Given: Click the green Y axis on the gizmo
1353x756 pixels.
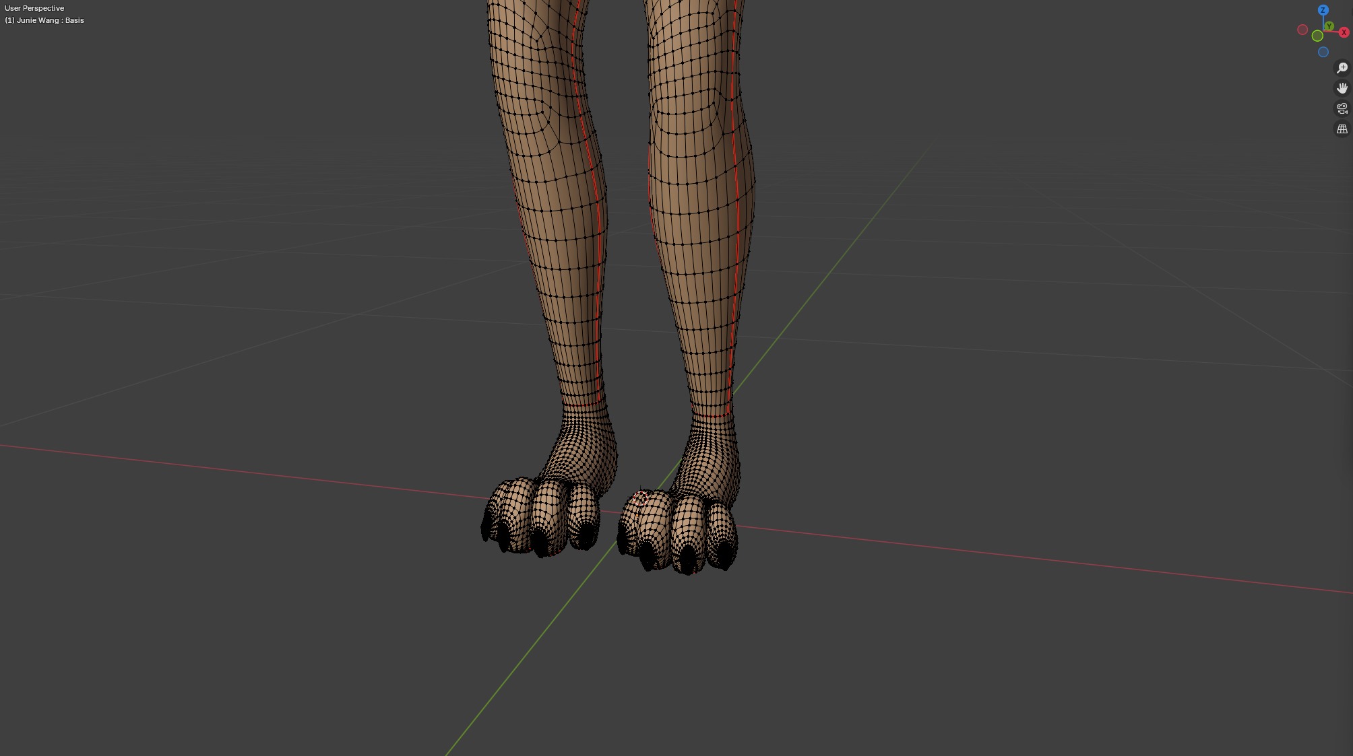Looking at the screenshot, I should coord(1329,26).
